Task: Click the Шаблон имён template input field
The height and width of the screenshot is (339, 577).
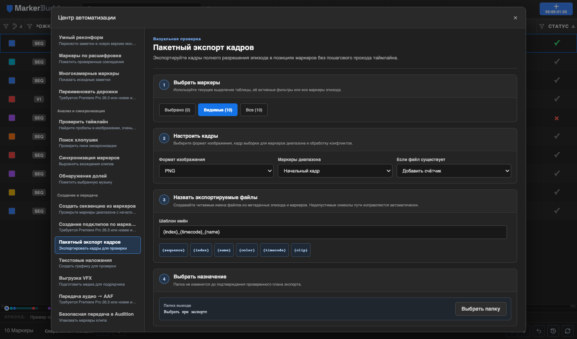Action: (x=333, y=232)
